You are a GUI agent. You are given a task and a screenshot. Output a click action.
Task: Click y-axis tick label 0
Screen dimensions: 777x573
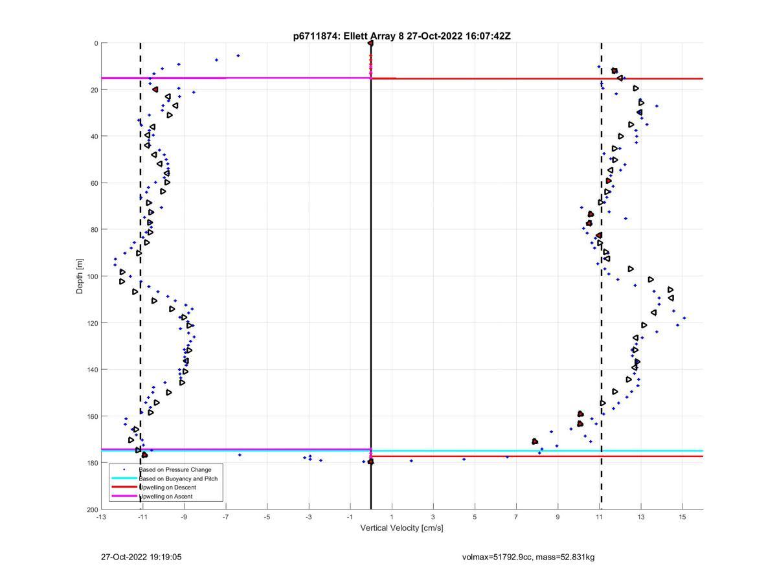point(96,43)
